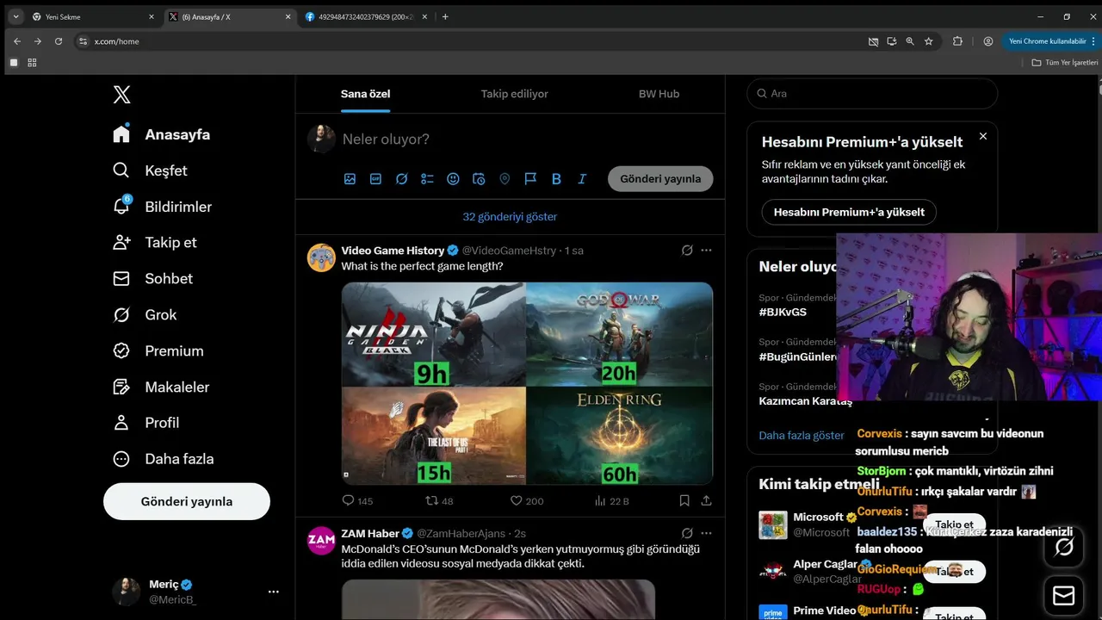
Task: Open account menu dots next to Meriç
Action: point(273,592)
